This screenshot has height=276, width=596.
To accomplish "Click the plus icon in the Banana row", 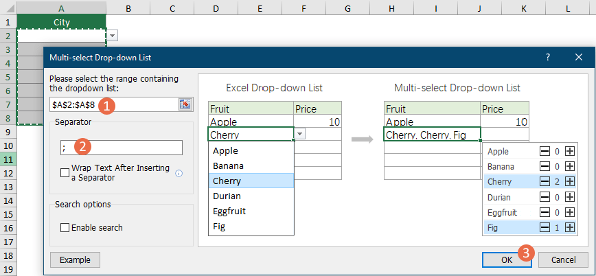I will click(569, 167).
